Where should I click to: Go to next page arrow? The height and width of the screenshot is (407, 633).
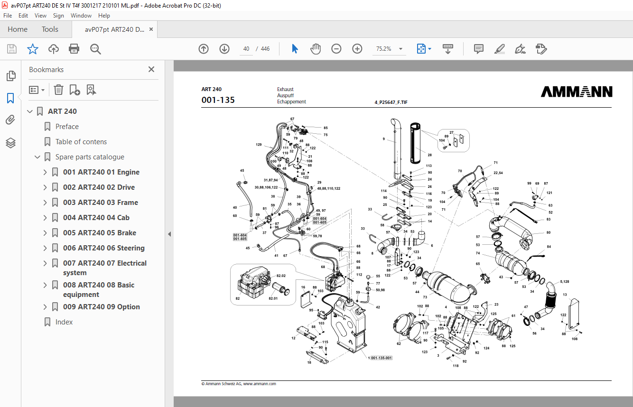coord(224,49)
